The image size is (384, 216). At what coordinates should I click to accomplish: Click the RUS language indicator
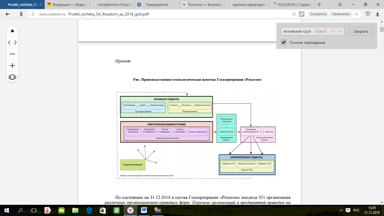[356, 210]
